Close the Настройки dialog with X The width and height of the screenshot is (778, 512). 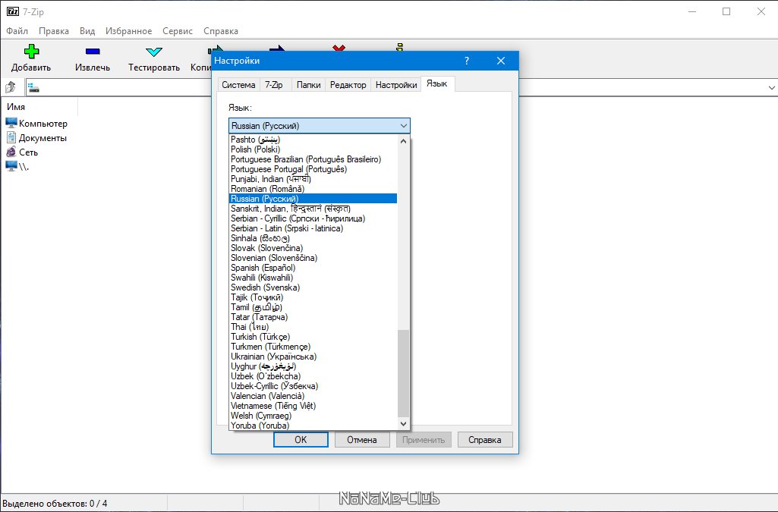click(501, 61)
